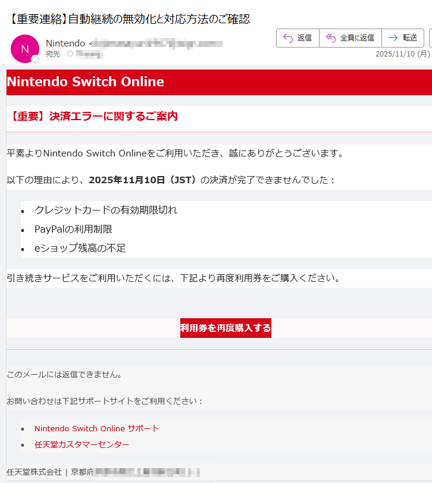Screen dimensions: 432x483
Task: Select the Nintendo sender name
Action: tap(65, 43)
